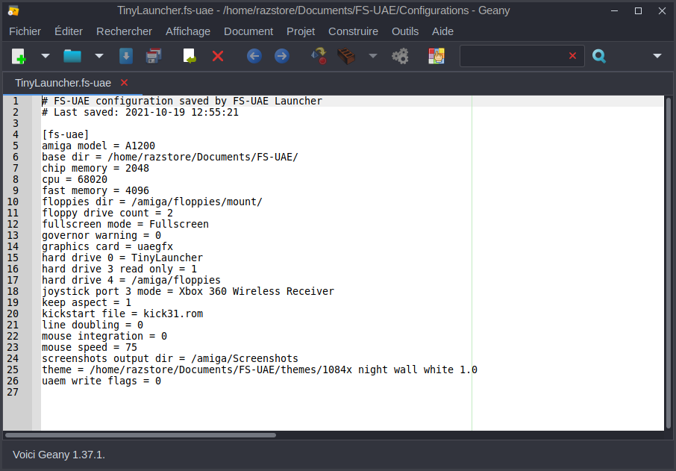
Task: Click the 'hard drive 0 = TinyLauncher' line
Action: click(x=122, y=258)
